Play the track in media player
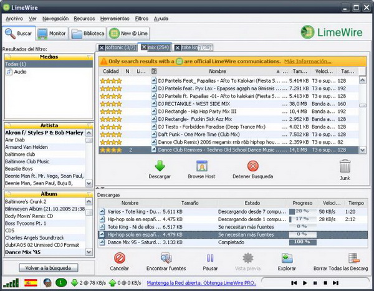The height and width of the screenshot is (291, 374). (305, 283)
